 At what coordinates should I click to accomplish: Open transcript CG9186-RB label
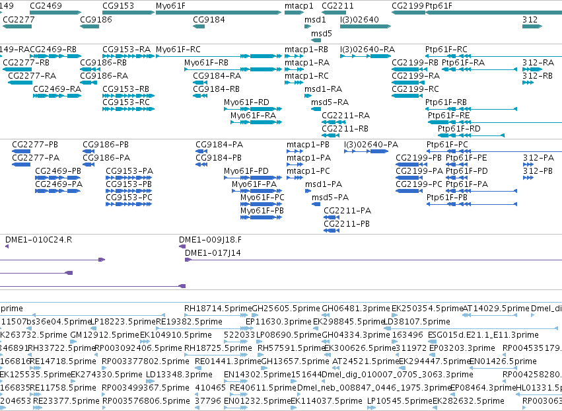coord(103,62)
